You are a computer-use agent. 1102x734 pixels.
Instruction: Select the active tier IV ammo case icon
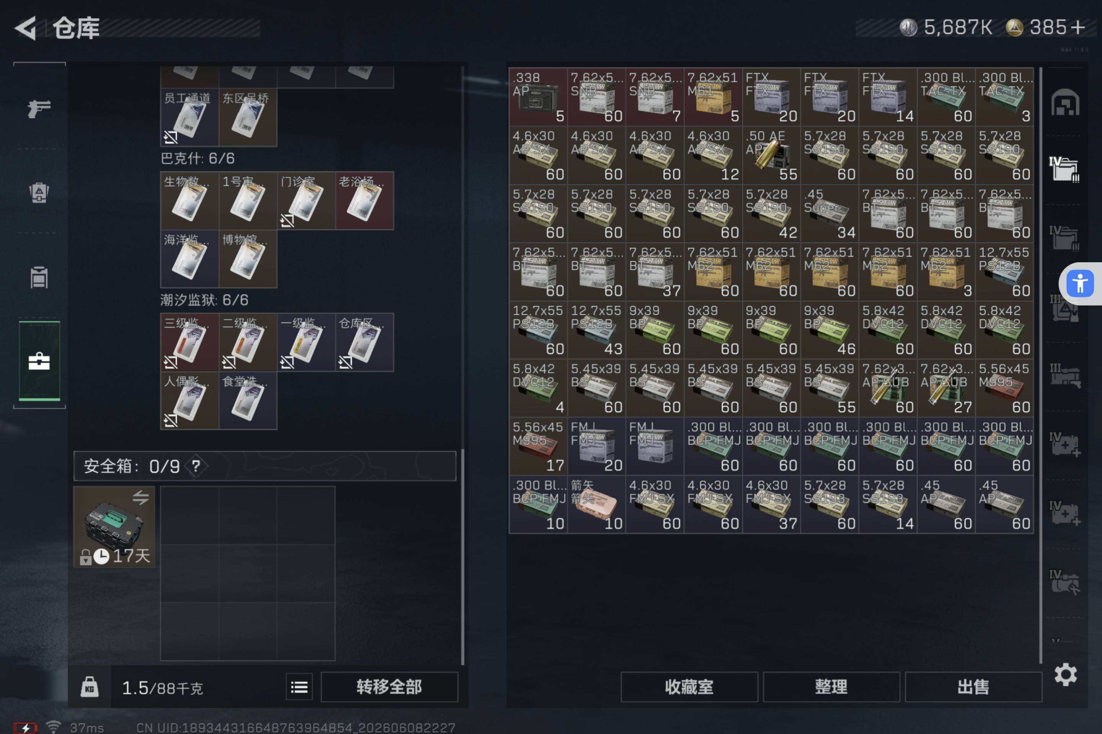coord(1065,169)
